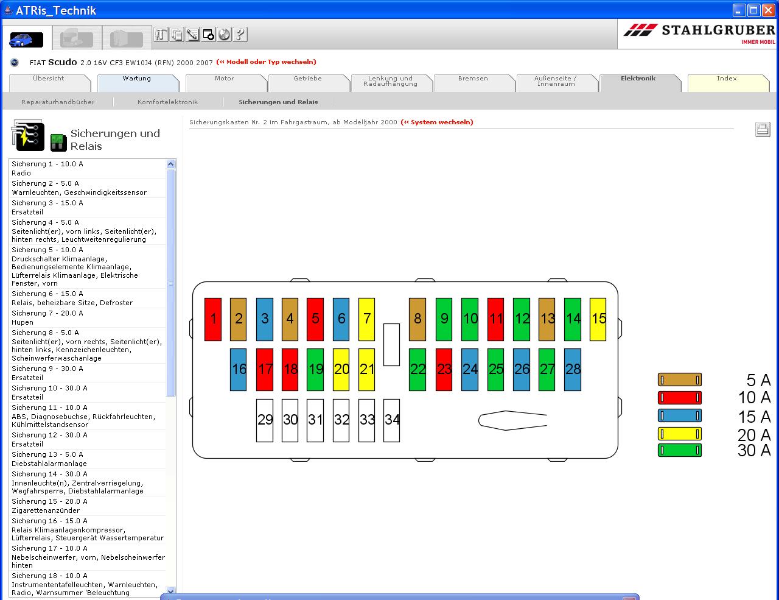This screenshot has height=600, width=779.
Task: Open the notepad with pencil toolbar icon
Action: (x=192, y=35)
